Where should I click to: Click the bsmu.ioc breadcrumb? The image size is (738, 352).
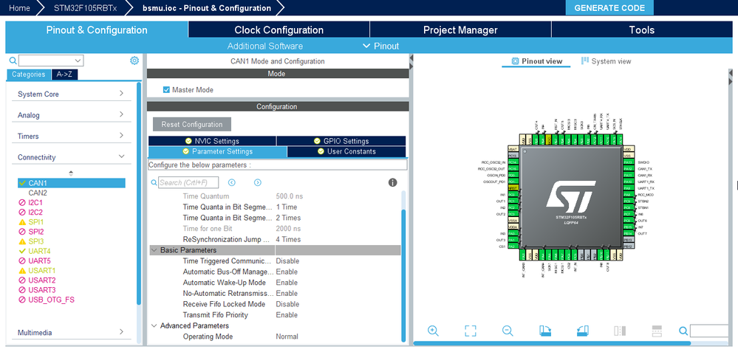click(x=207, y=8)
